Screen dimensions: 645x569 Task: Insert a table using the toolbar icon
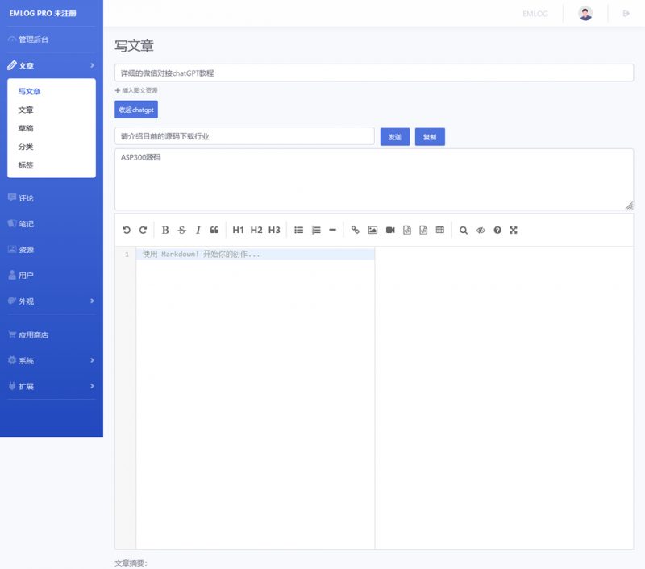[x=440, y=230]
